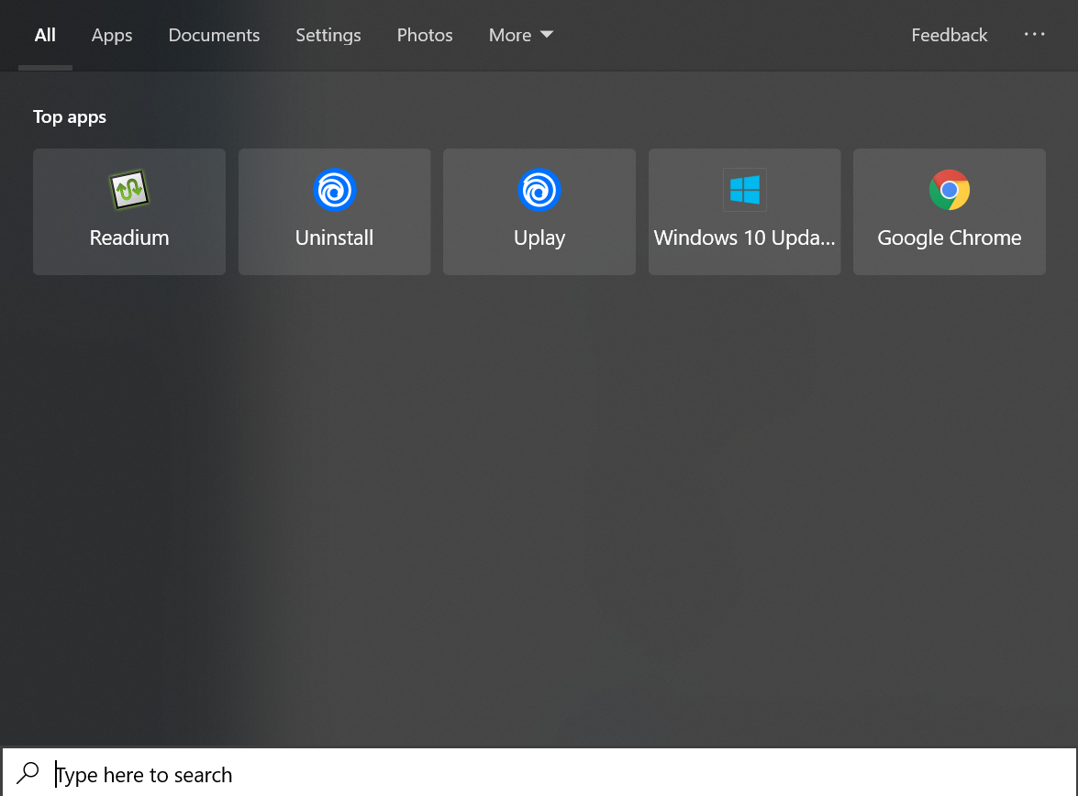1078x796 pixels.
Task: Click the Windows 10 Upda... label
Action: tap(745, 238)
